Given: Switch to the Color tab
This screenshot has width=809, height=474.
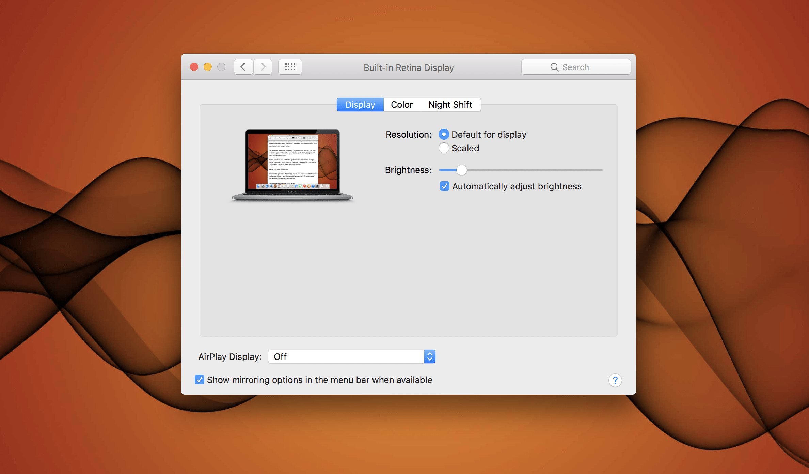Looking at the screenshot, I should pyautogui.click(x=402, y=105).
